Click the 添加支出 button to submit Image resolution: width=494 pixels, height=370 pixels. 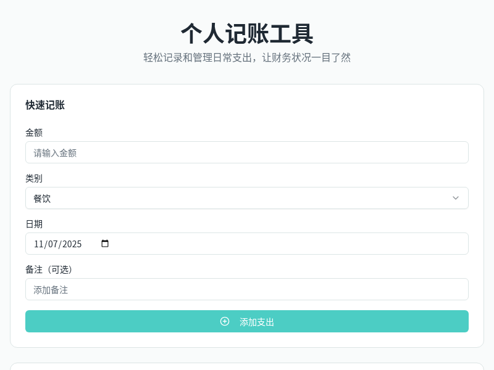pos(246,321)
